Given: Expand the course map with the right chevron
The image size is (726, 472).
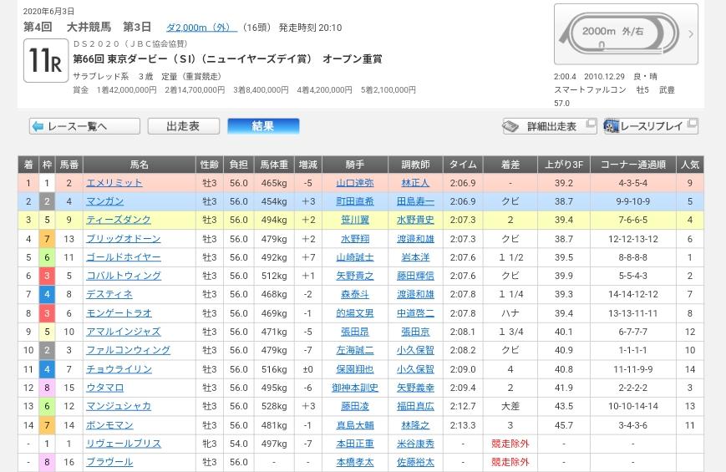Looking at the screenshot, I should pos(690,34).
